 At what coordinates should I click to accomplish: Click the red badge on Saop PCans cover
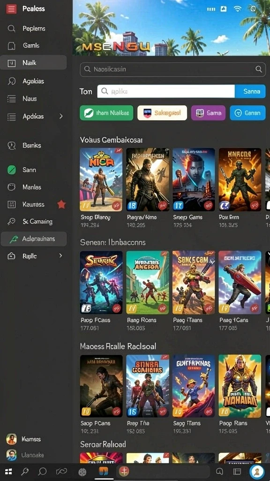tap(116, 411)
